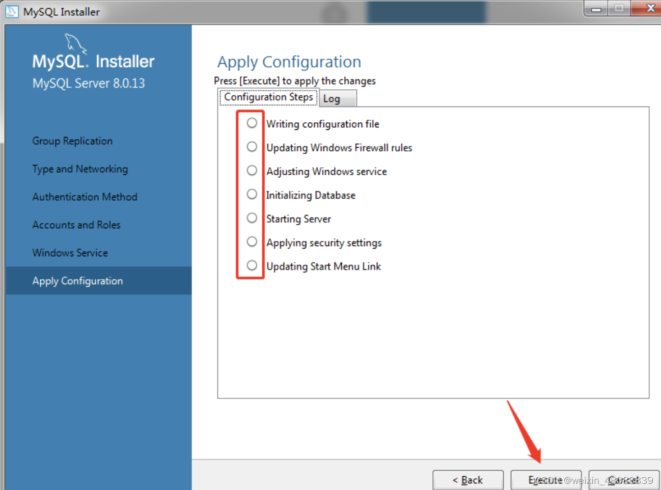This screenshot has width=661, height=490.
Task: Click the 'Adjusting Windows service' text
Action: [326, 171]
